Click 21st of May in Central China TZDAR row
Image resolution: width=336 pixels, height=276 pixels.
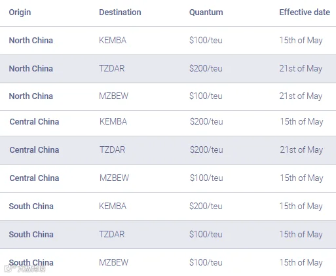click(x=301, y=150)
